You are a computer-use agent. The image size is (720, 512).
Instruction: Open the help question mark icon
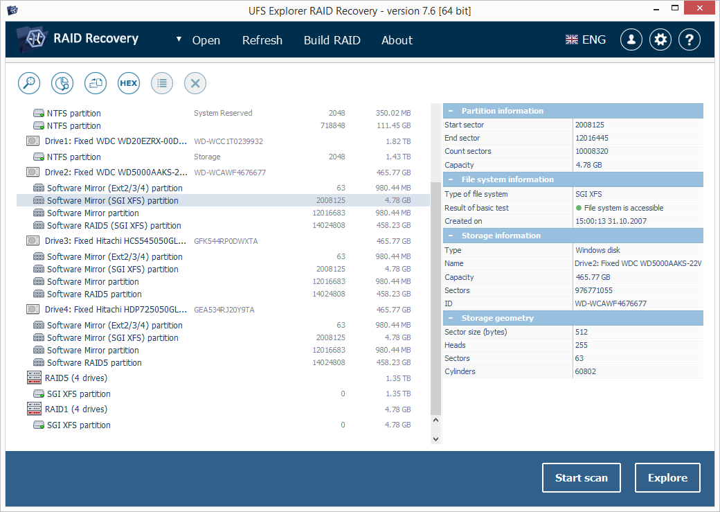690,40
